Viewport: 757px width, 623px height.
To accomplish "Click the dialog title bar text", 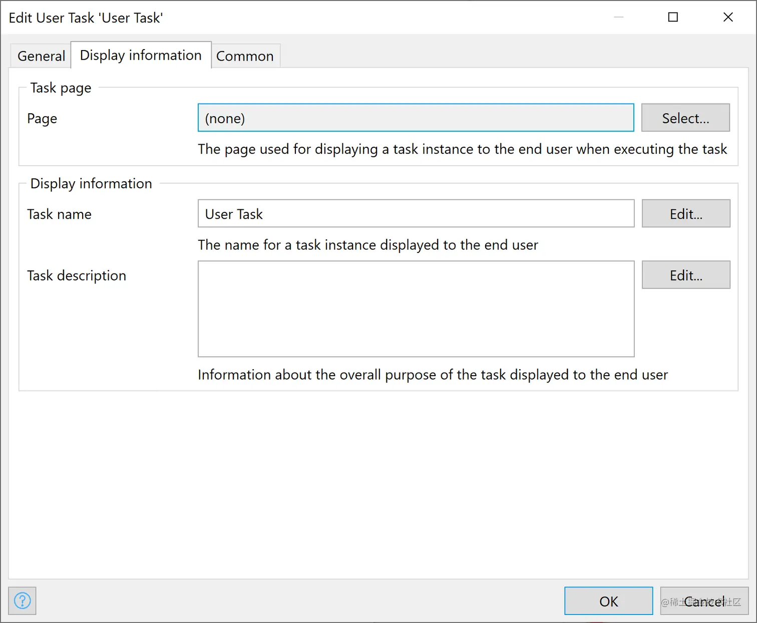I will pos(86,18).
